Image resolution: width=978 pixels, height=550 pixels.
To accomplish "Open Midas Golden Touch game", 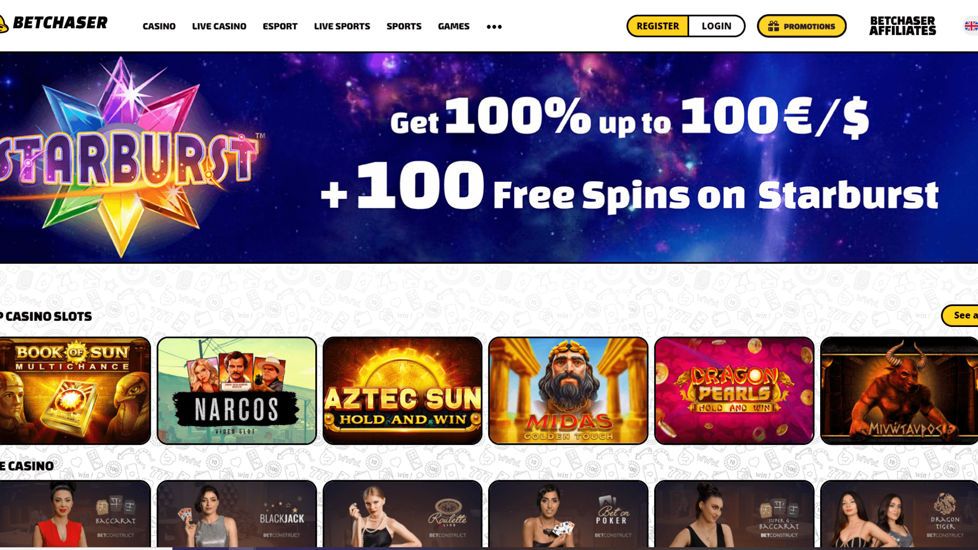I will (568, 391).
